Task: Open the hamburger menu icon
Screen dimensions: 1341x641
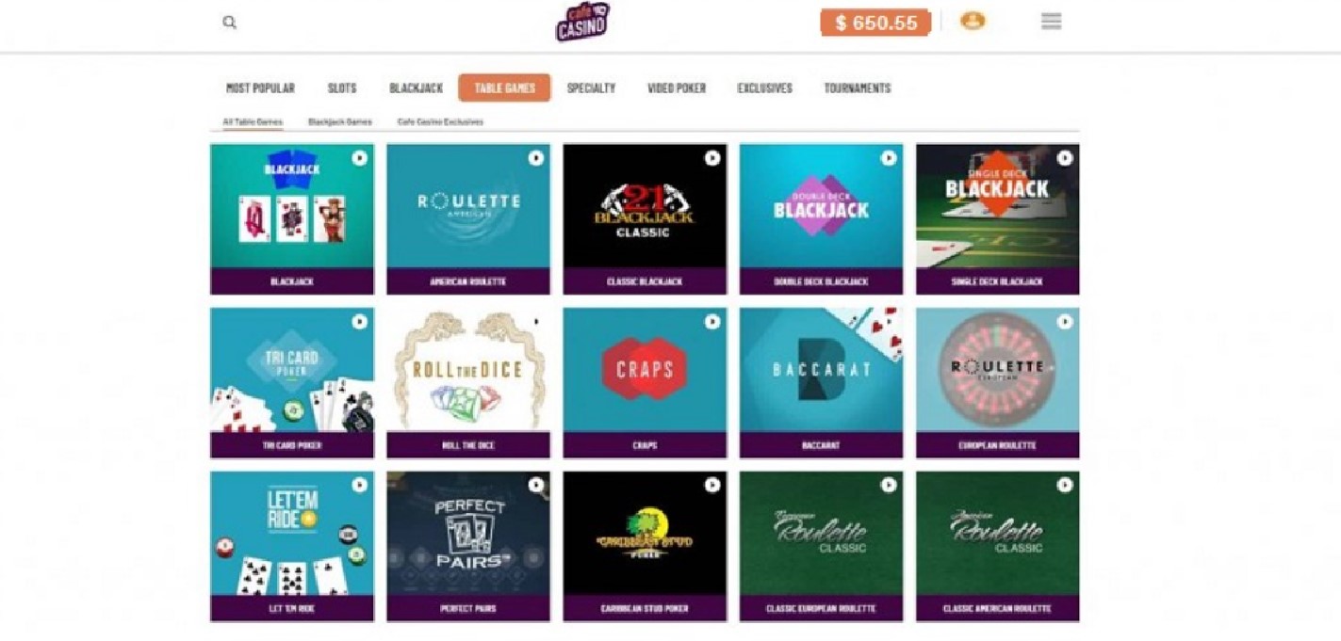Action: (x=1051, y=21)
